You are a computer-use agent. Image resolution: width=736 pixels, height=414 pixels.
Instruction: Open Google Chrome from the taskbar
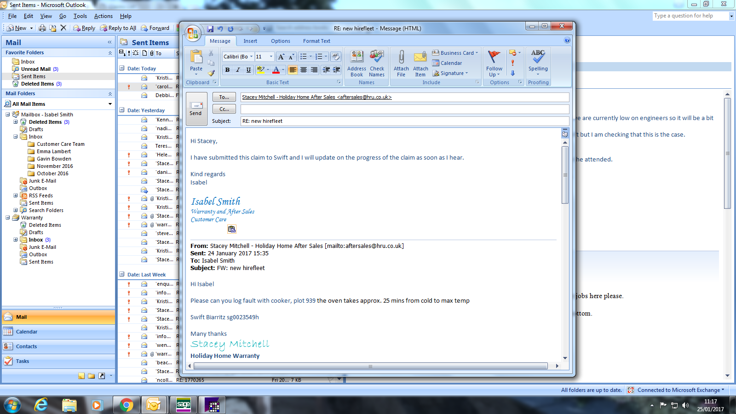[126, 405]
